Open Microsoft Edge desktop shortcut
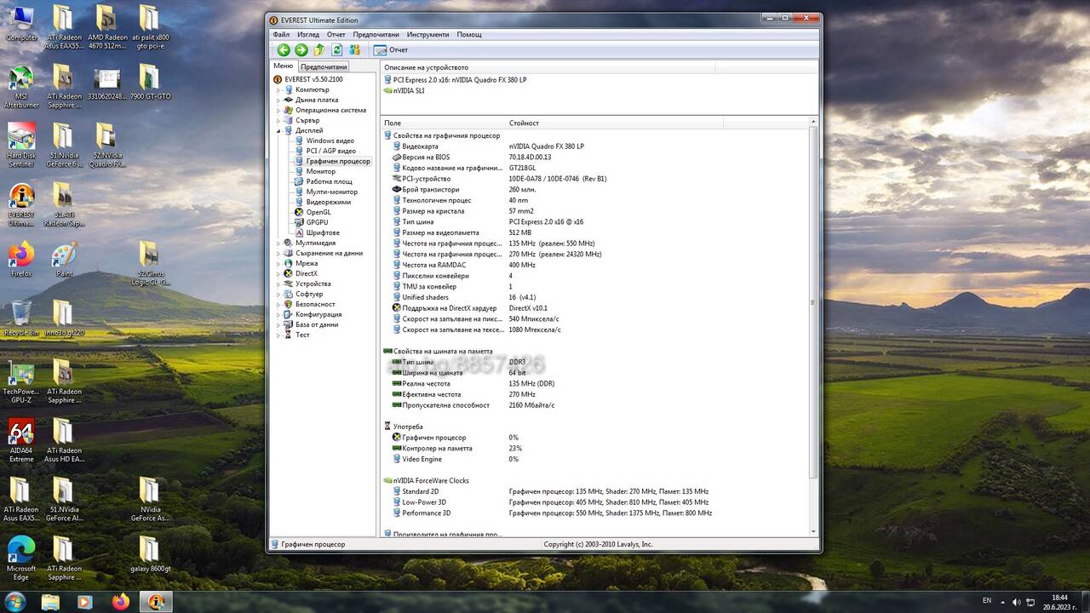This screenshot has height=613, width=1090. 21,558
